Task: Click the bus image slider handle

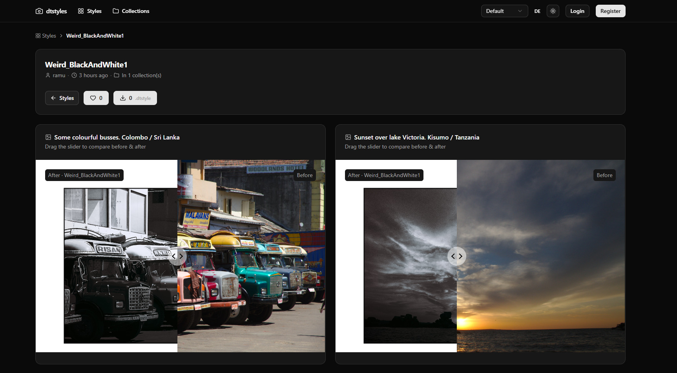Action: pos(177,256)
